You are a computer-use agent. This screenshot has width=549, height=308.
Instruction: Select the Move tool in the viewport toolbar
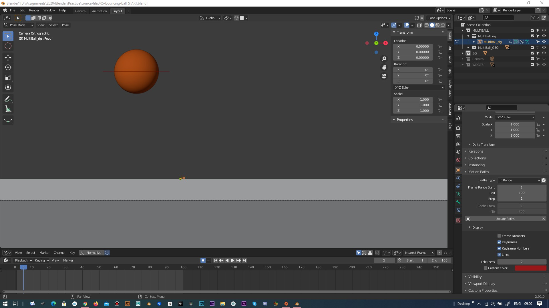pos(8,57)
